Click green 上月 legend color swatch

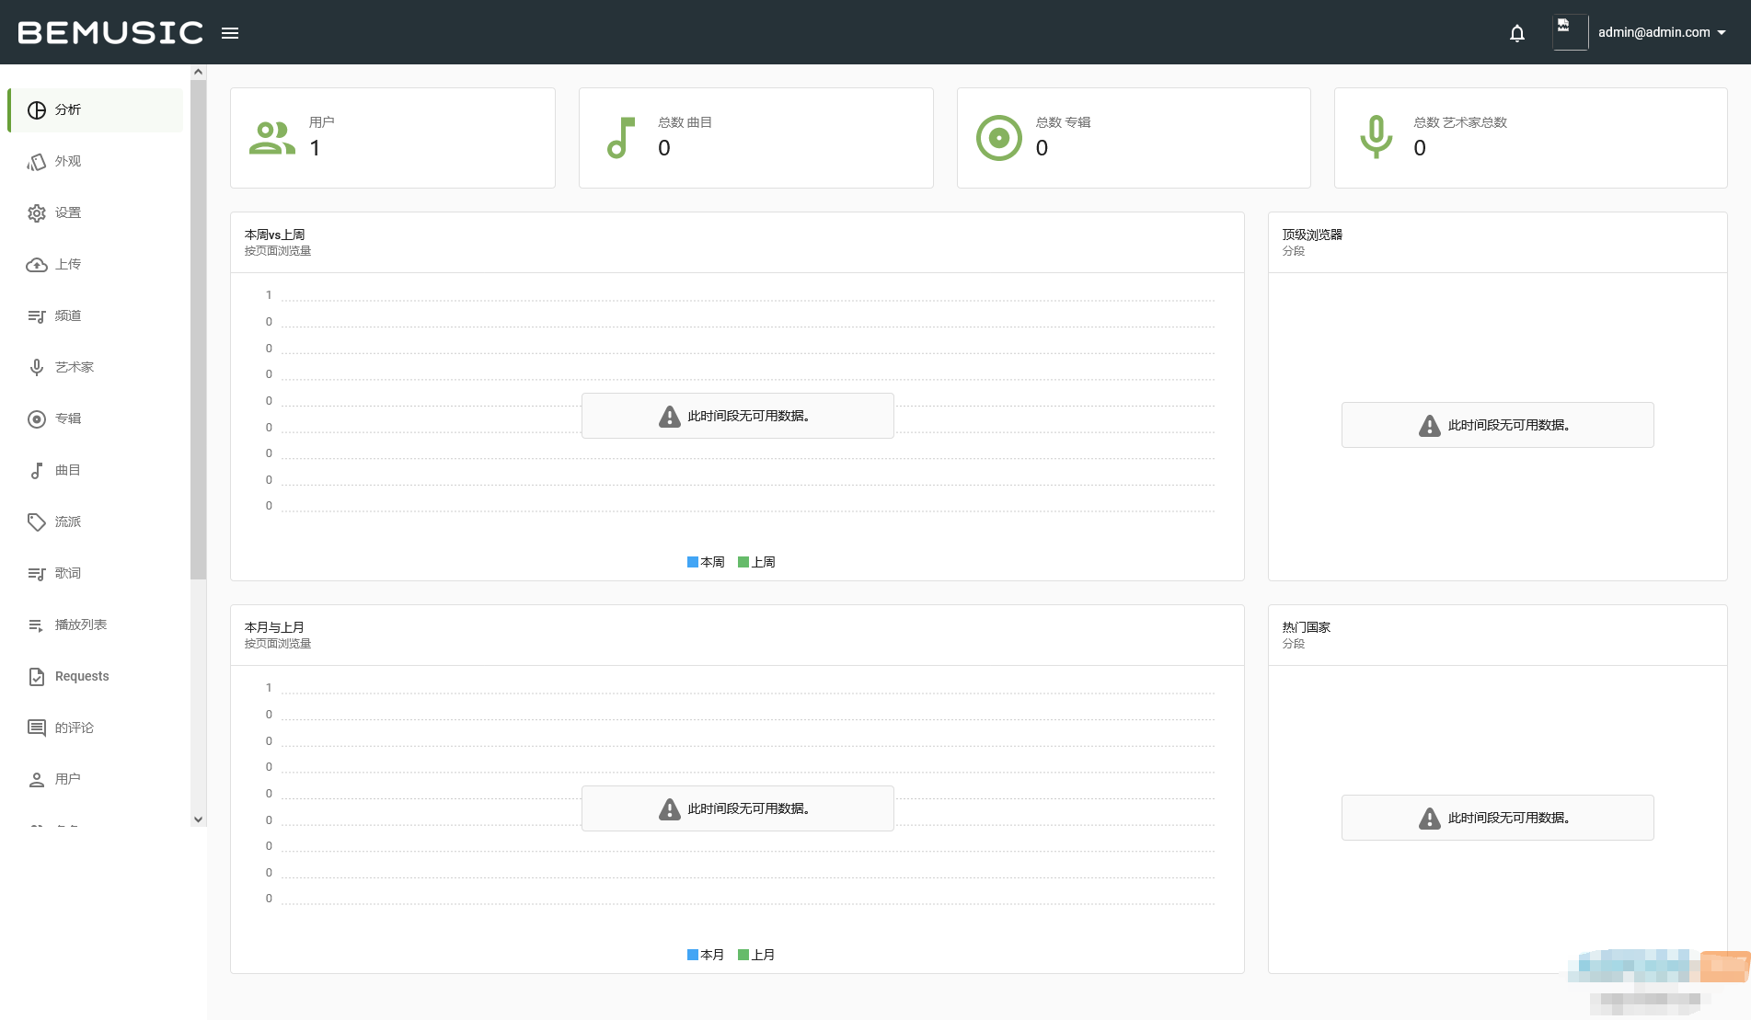(x=743, y=955)
